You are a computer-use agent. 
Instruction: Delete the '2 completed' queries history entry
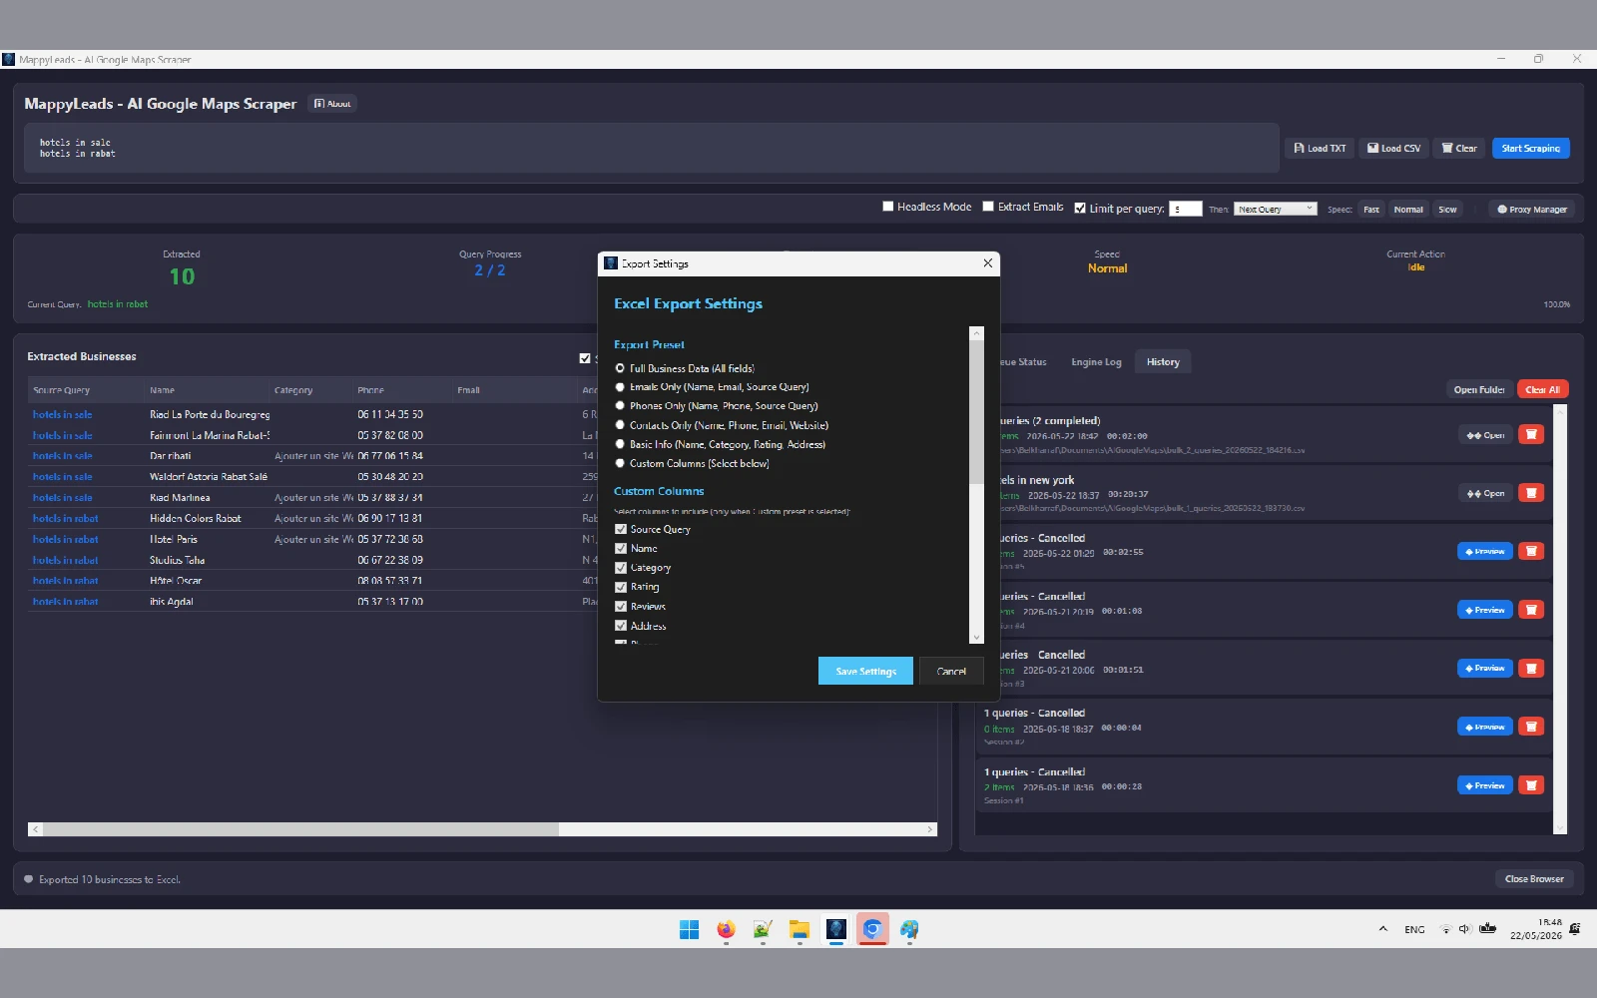pyautogui.click(x=1531, y=435)
